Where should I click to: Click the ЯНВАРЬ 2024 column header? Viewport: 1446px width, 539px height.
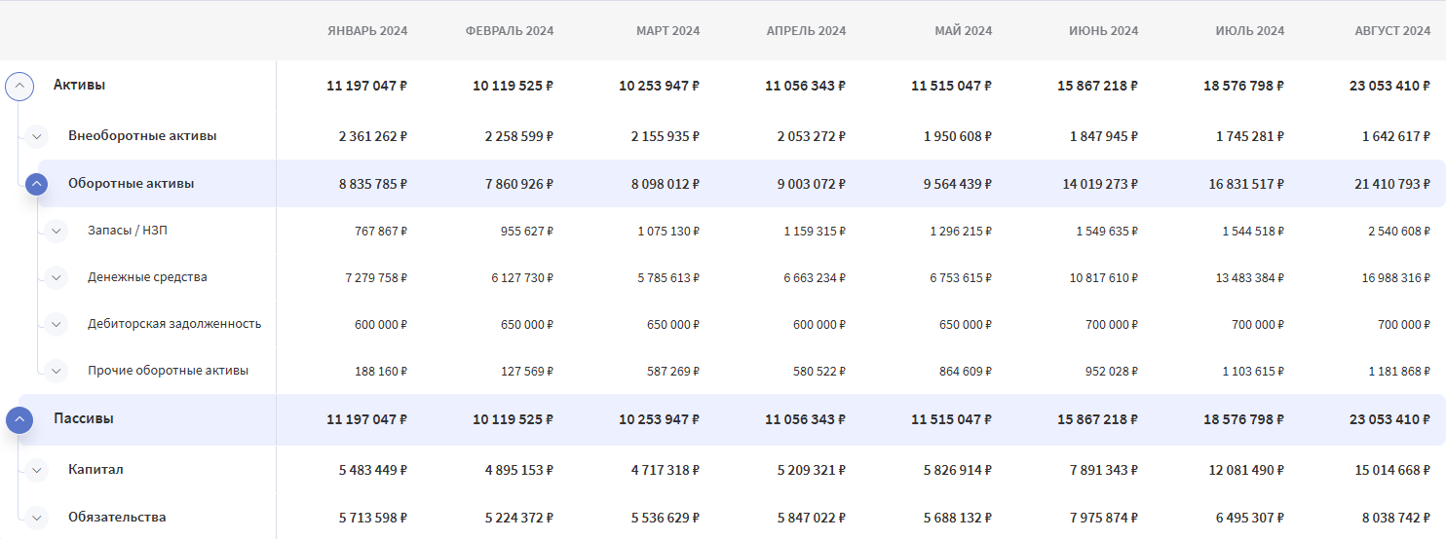pyautogui.click(x=367, y=31)
